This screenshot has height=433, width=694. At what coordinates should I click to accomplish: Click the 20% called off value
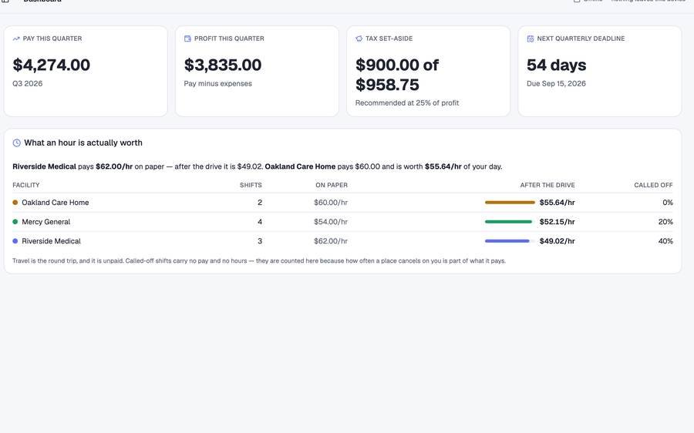665,222
